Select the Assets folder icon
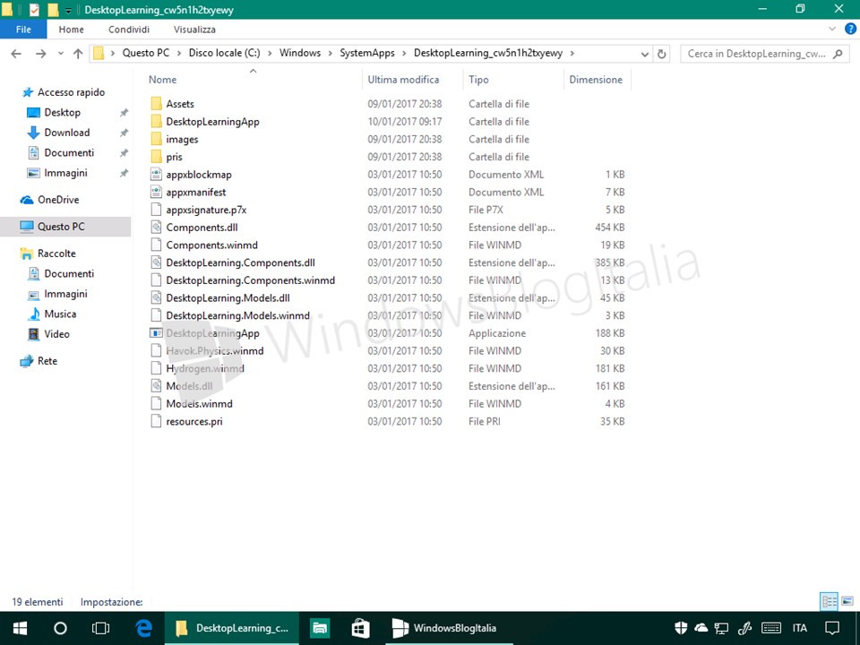This screenshot has height=645, width=860. [x=156, y=104]
